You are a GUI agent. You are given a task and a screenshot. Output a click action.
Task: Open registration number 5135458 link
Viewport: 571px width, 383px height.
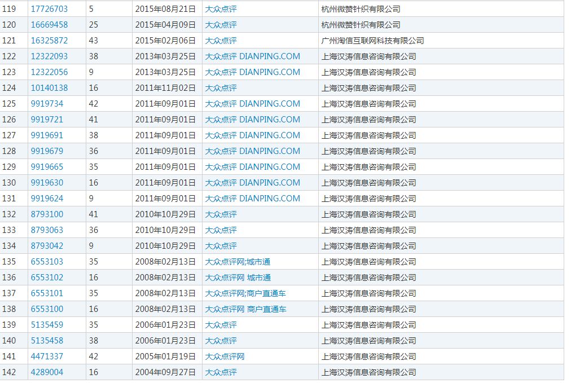click(47, 340)
